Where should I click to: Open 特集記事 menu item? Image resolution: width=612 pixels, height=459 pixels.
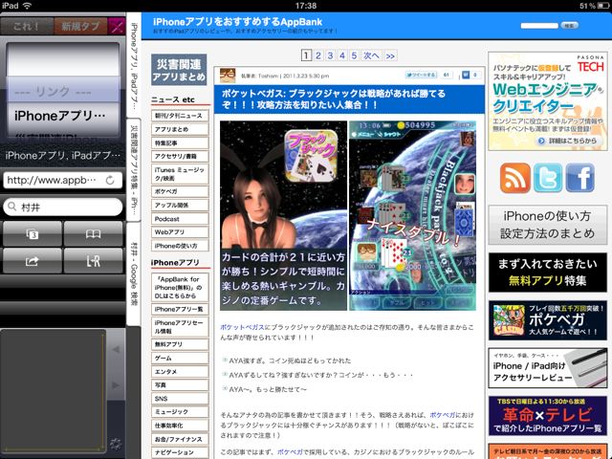point(180,143)
